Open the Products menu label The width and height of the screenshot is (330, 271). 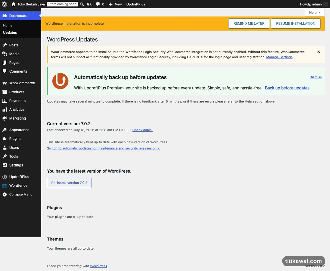click(x=17, y=92)
